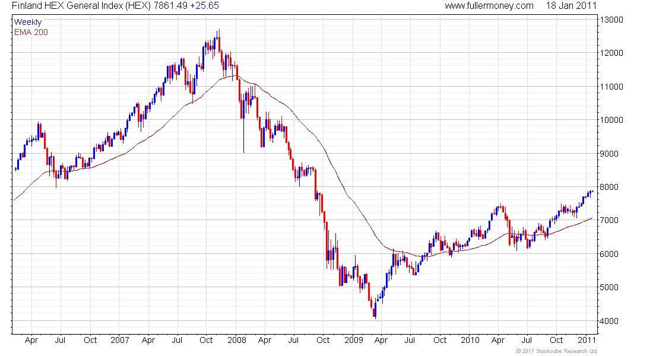Click the chart title 'Finland HEX General Index (HEX)'

(x=82, y=6)
